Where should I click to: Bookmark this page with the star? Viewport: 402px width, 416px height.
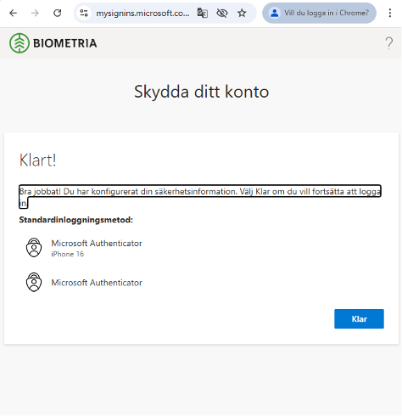242,13
